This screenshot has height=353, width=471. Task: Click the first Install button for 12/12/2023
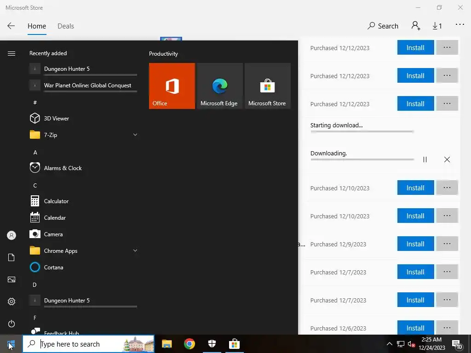(x=415, y=47)
